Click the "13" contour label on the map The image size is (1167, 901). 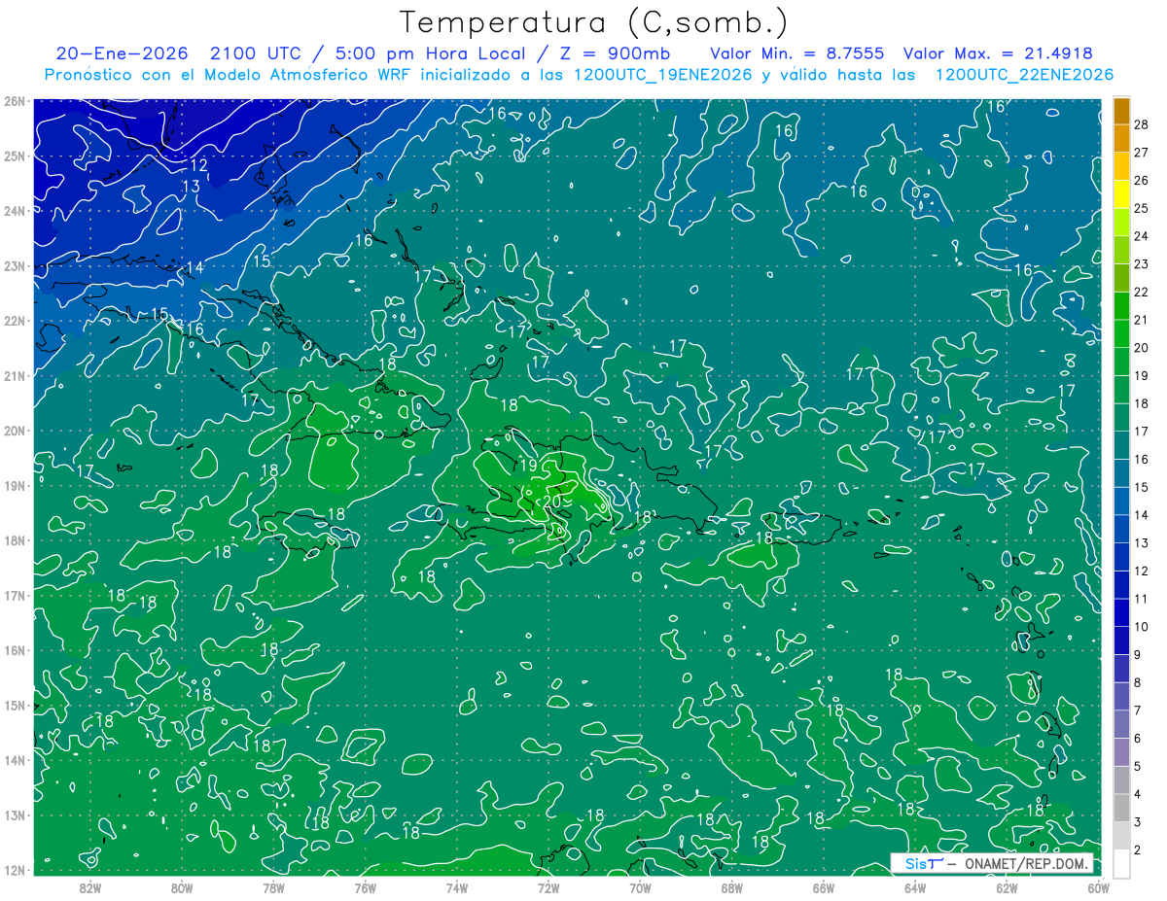[191, 187]
